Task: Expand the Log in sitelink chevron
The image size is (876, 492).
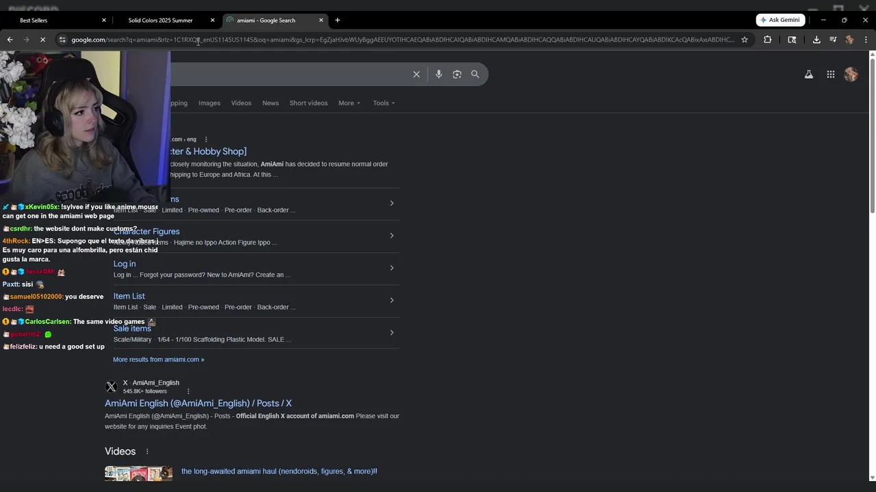Action: (391, 268)
